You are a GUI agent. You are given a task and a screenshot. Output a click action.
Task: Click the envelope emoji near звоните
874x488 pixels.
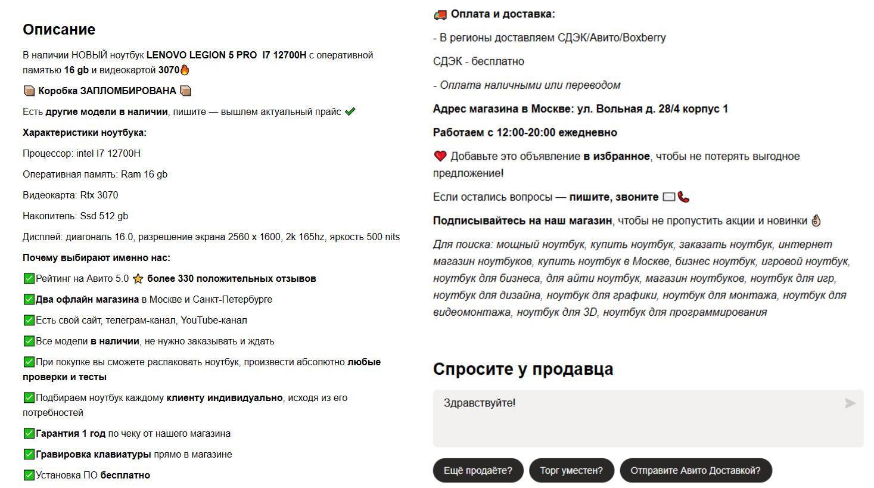pyautogui.click(x=669, y=197)
